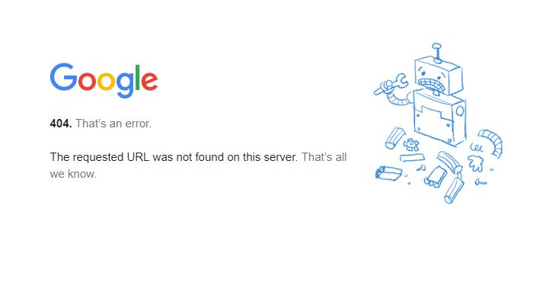The image size is (549, 286).
Task: Click the flat bar below the gear
Action: click(x=413, y=158)
